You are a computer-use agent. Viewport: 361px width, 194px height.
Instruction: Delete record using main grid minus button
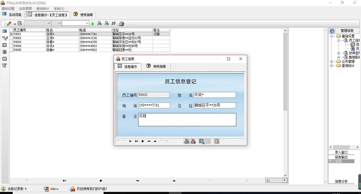(137, 181)
